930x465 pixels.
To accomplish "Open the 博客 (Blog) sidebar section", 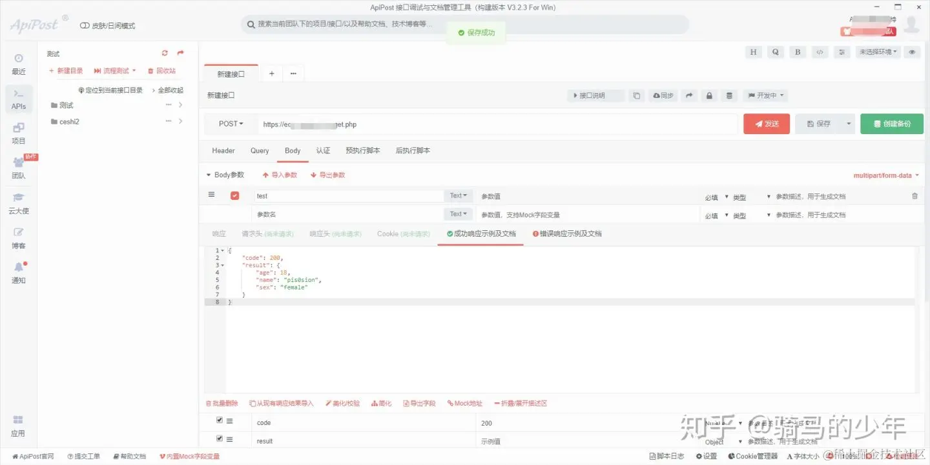I will pos(19,238).
